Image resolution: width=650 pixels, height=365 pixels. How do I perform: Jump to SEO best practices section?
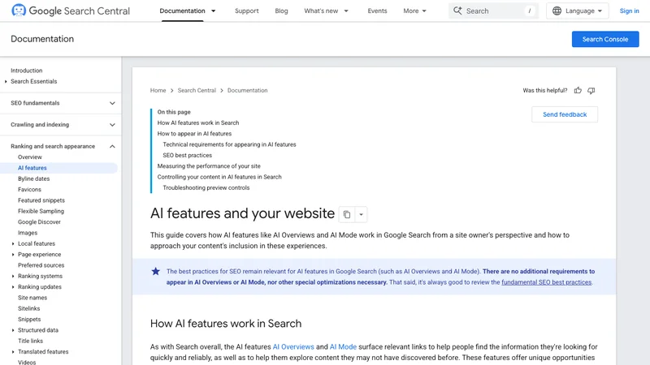(188, 155)
